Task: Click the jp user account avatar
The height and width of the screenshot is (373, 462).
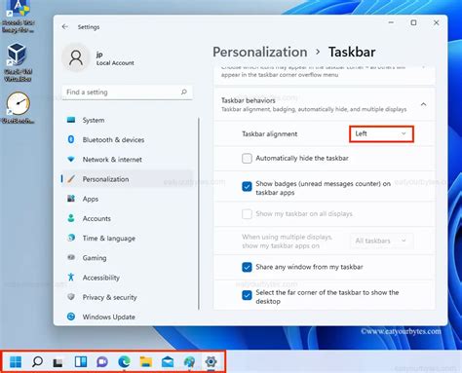Action: (x=76, y=58)
